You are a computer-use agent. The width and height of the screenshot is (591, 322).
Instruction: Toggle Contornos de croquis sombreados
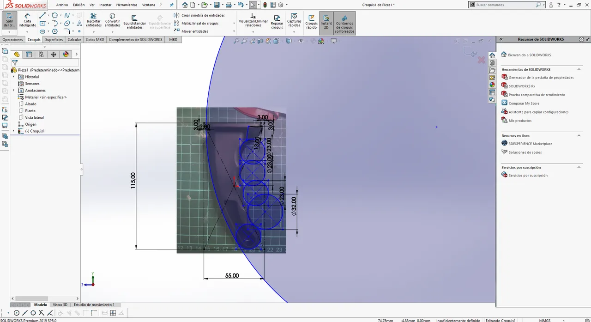point(344,23)
